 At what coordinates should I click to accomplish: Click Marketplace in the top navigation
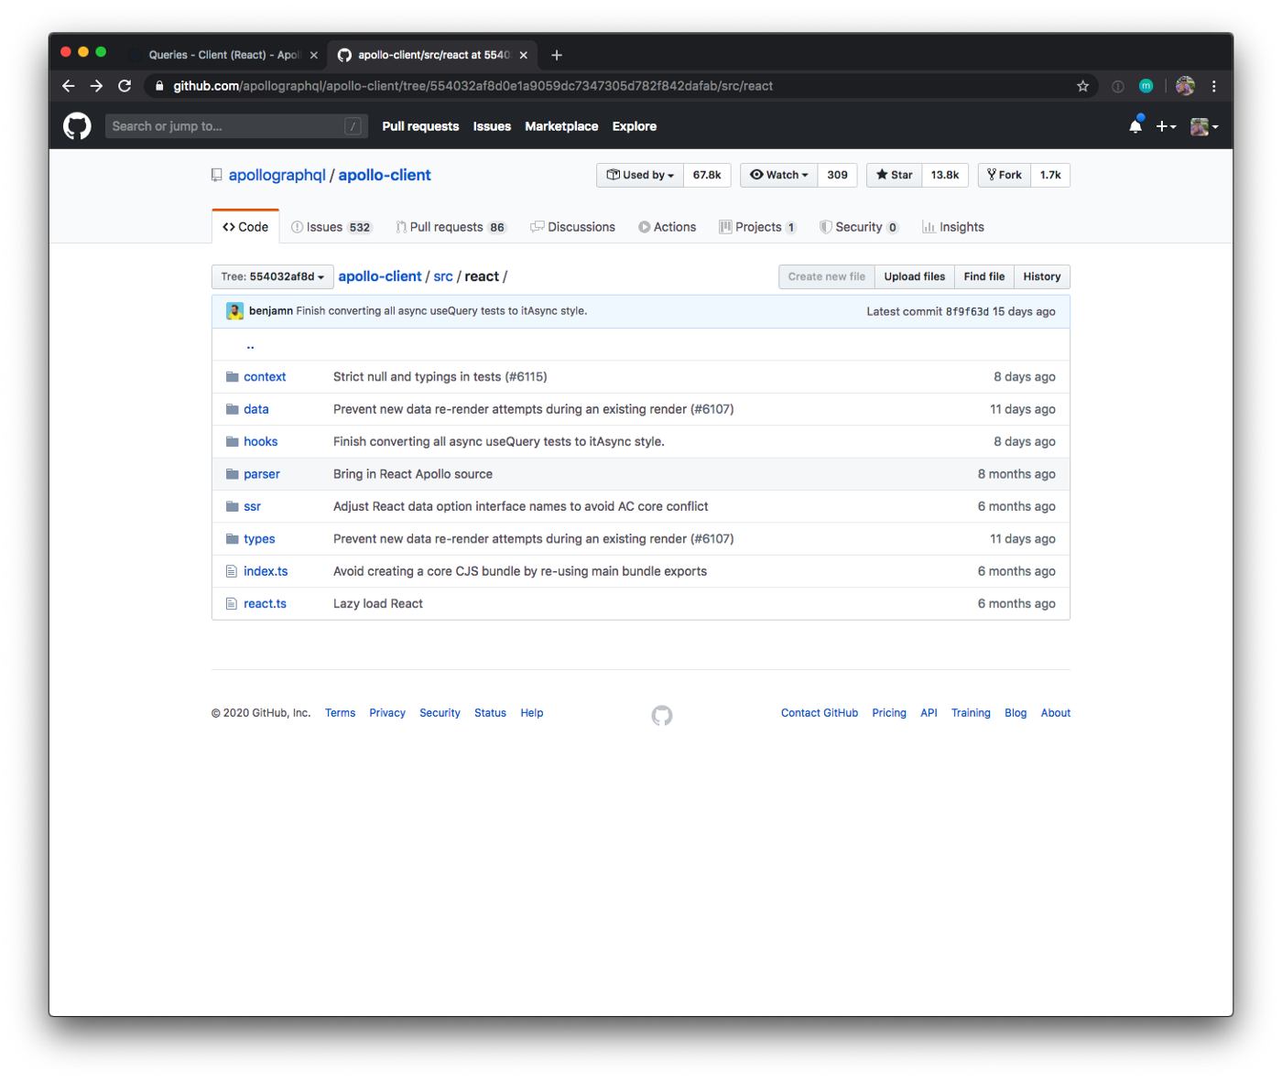(x=561, y=126)
